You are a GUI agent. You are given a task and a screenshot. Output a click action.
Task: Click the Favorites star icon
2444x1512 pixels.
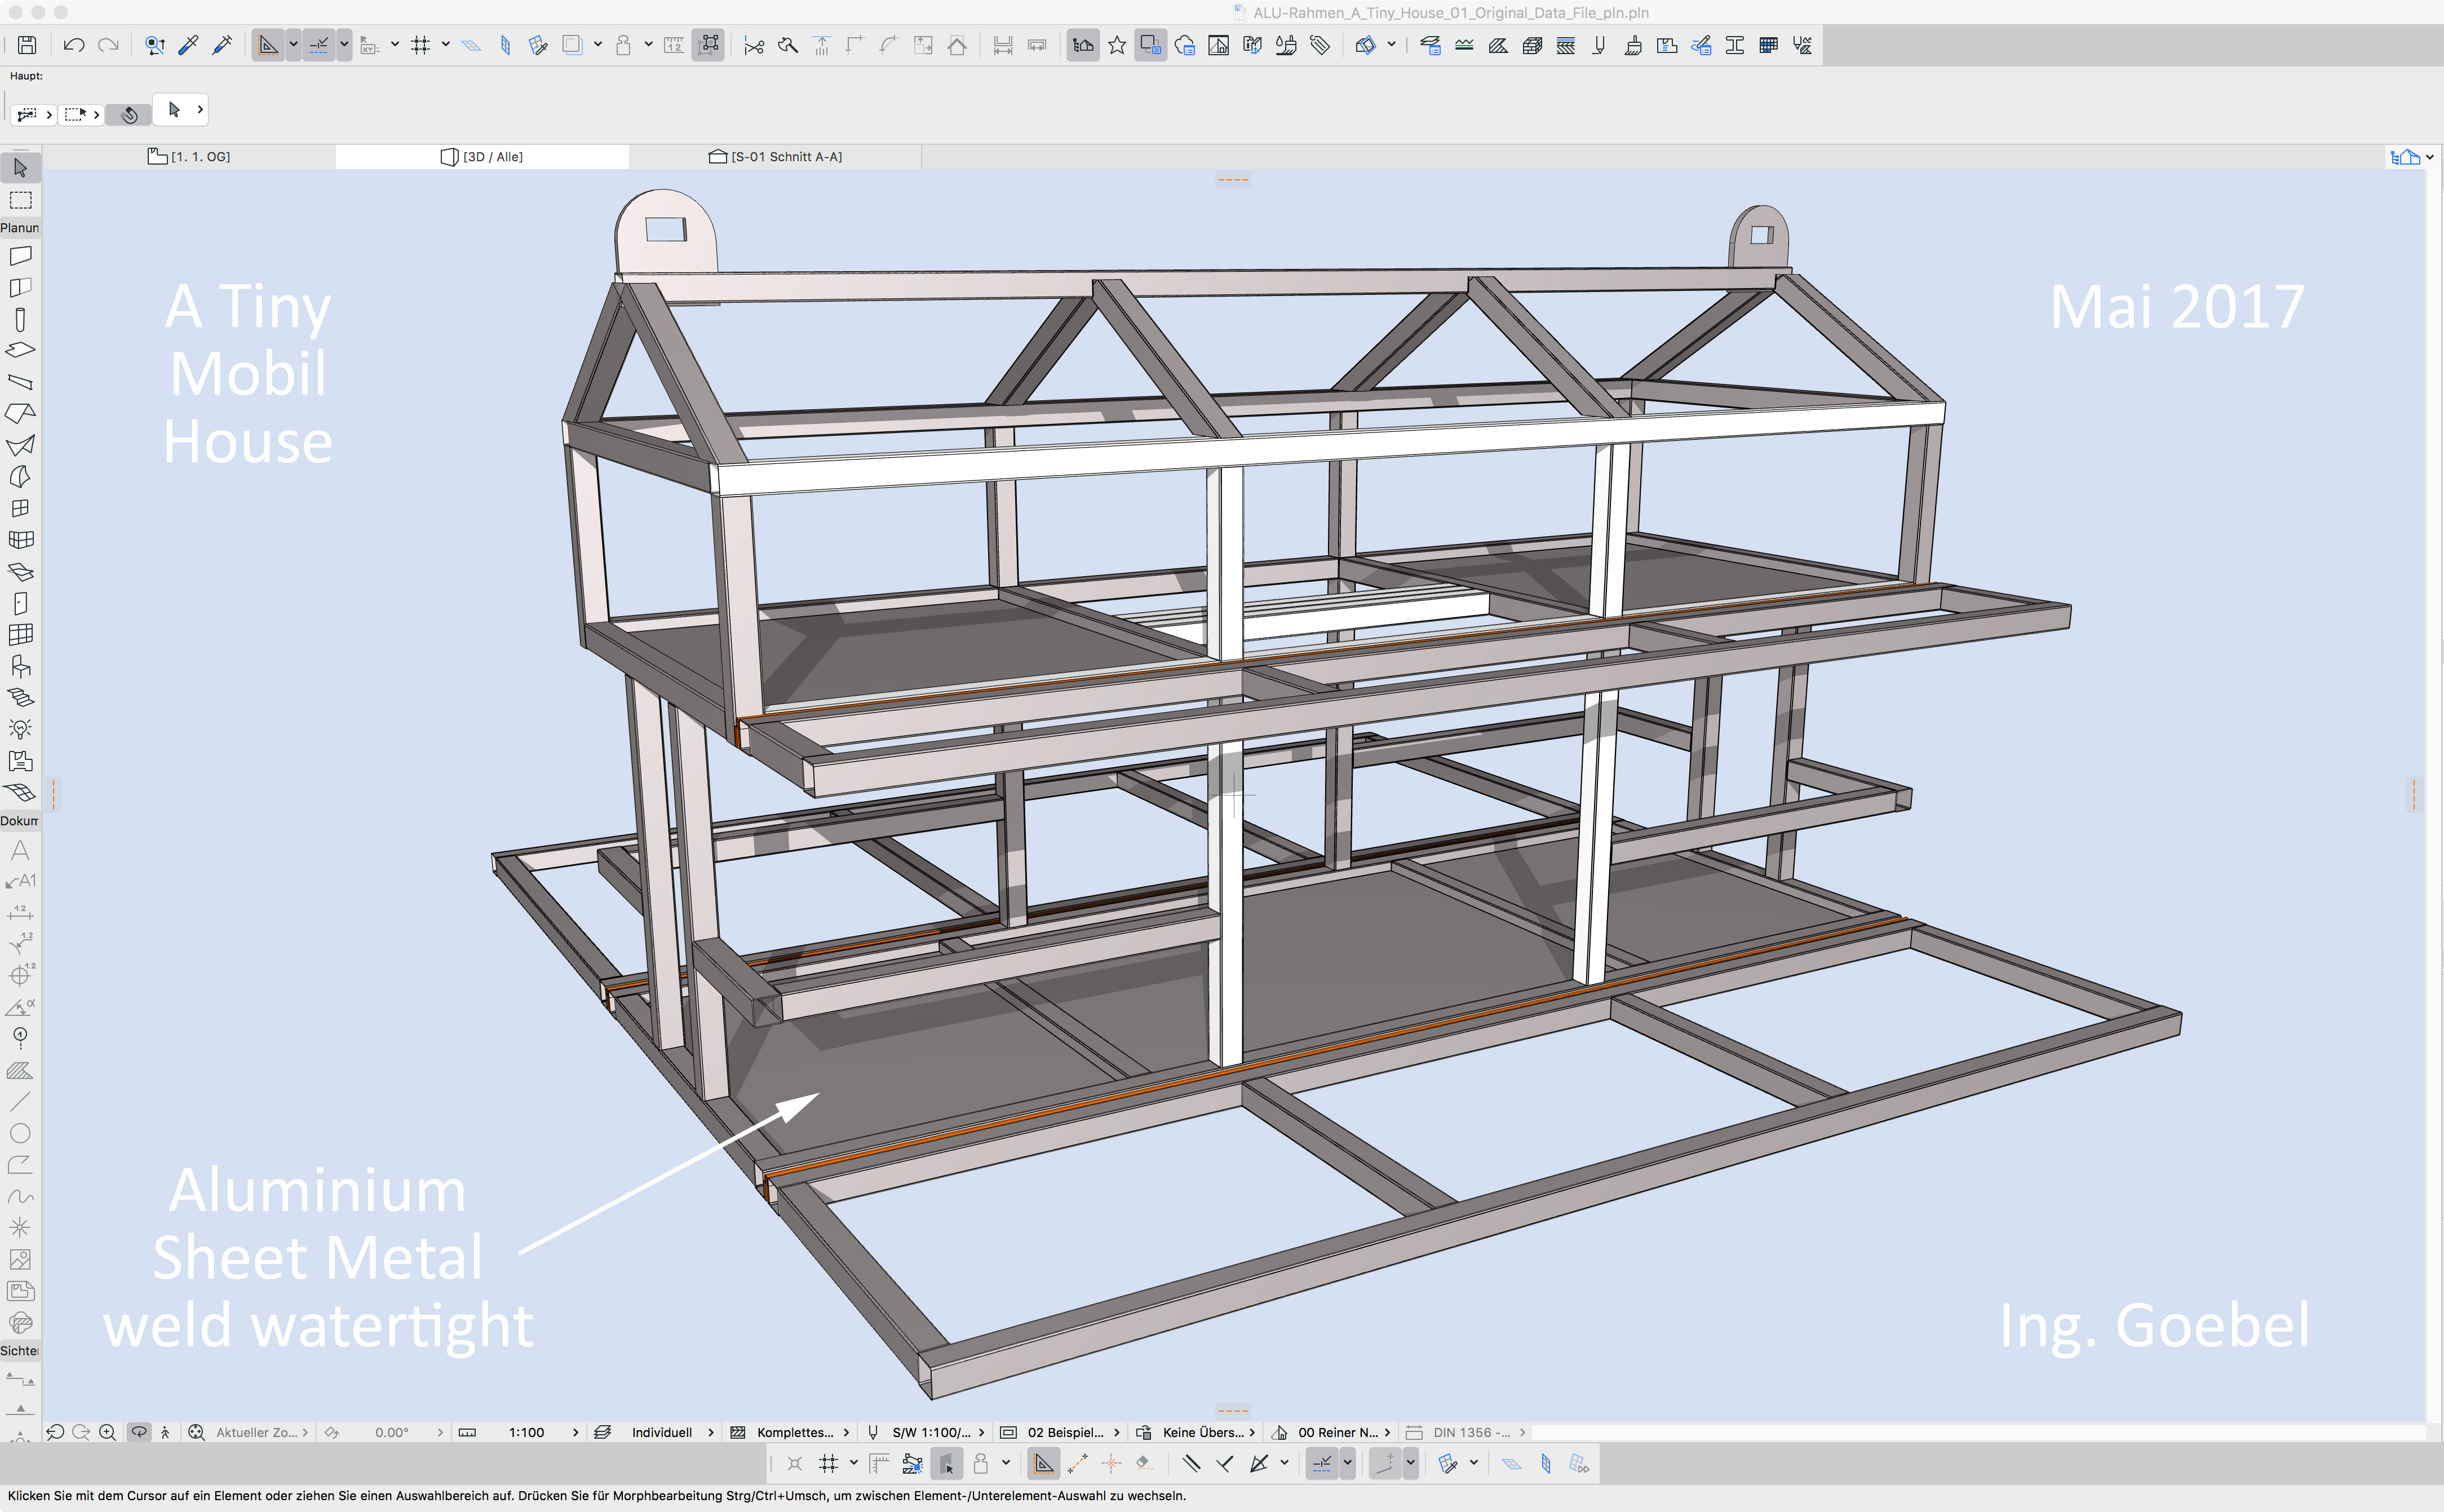[x=1117, y=45]
